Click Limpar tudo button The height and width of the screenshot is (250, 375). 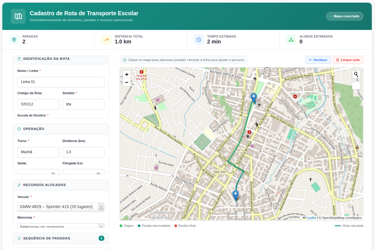(348, 60)
